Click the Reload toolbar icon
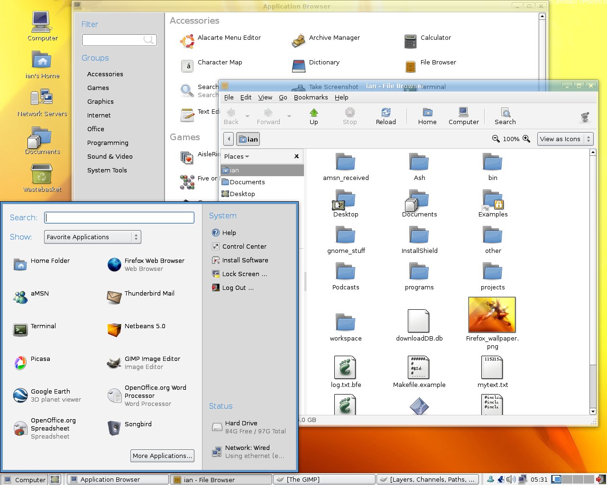The image size is (607, 485). (x=386, y=113)
